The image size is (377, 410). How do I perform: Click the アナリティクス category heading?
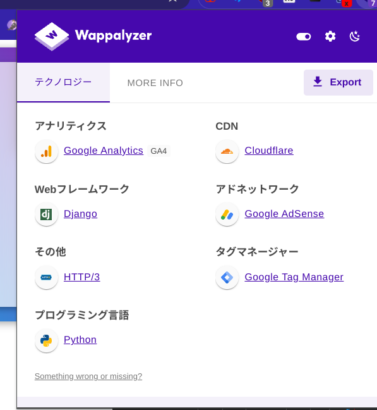coord(71,127)
